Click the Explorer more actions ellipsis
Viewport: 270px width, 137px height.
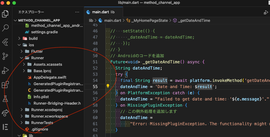[77, 12]
